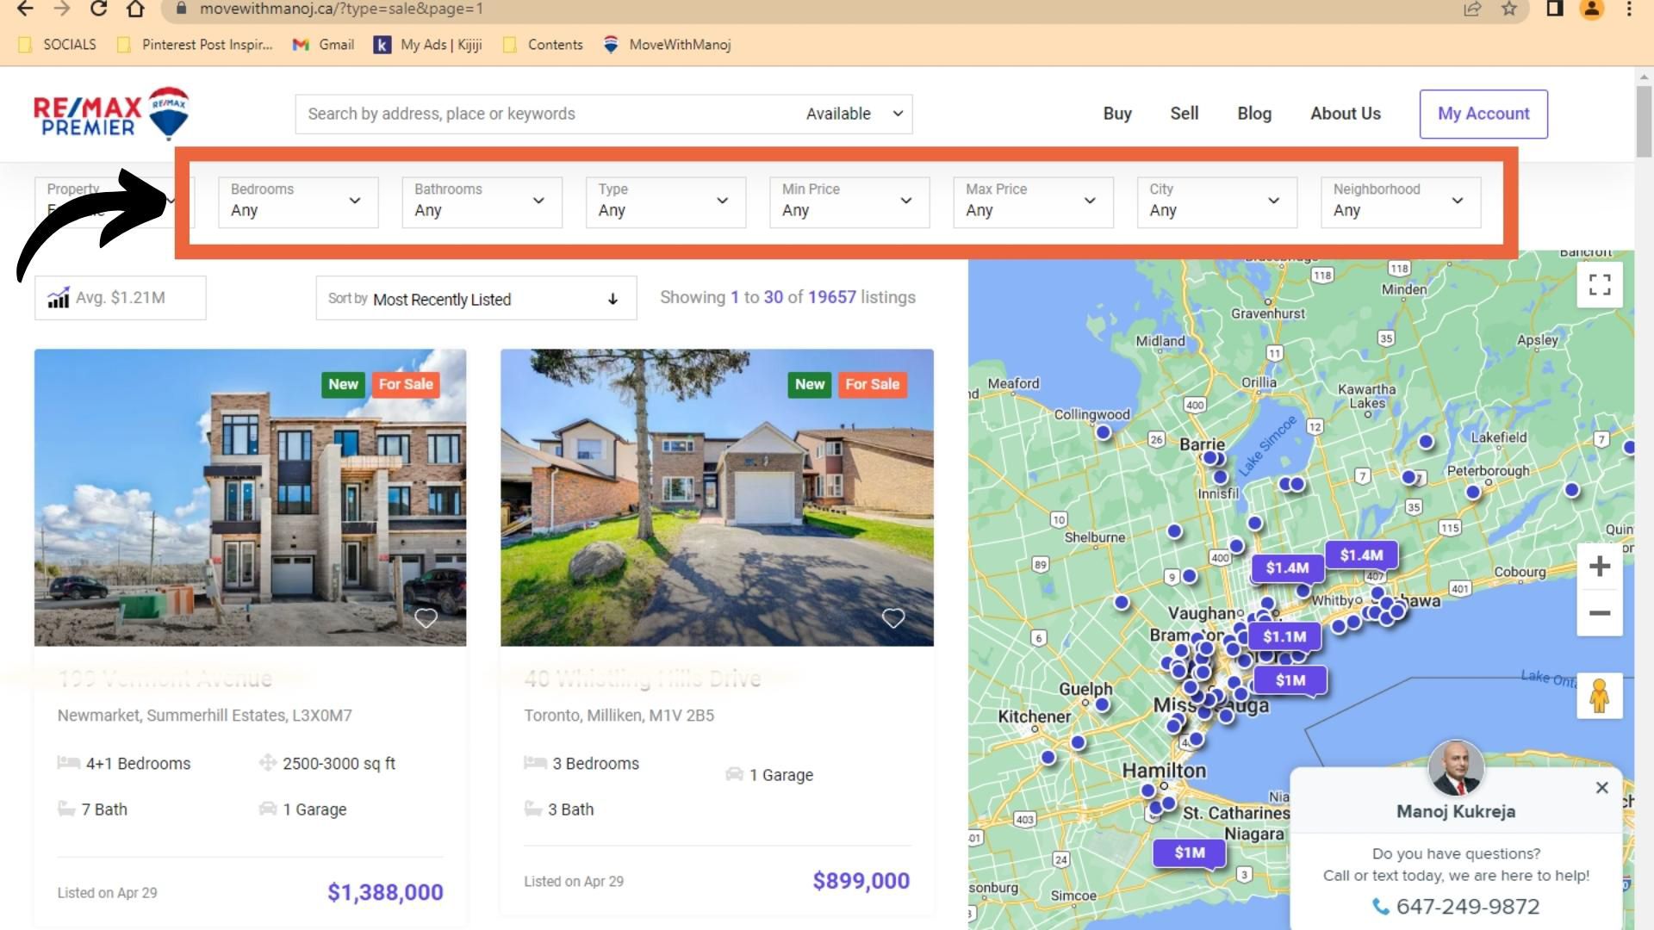Click the My Account button

pos(1483,114)
